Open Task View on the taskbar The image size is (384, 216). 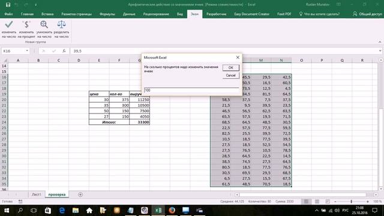pos(34,211)
